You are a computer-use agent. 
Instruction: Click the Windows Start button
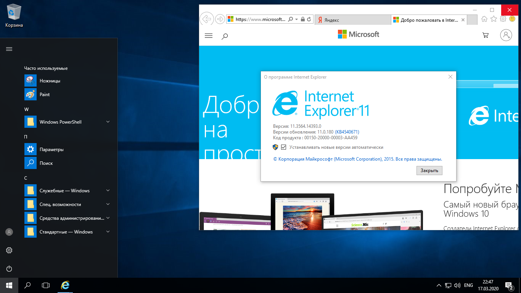click(9, 285)
